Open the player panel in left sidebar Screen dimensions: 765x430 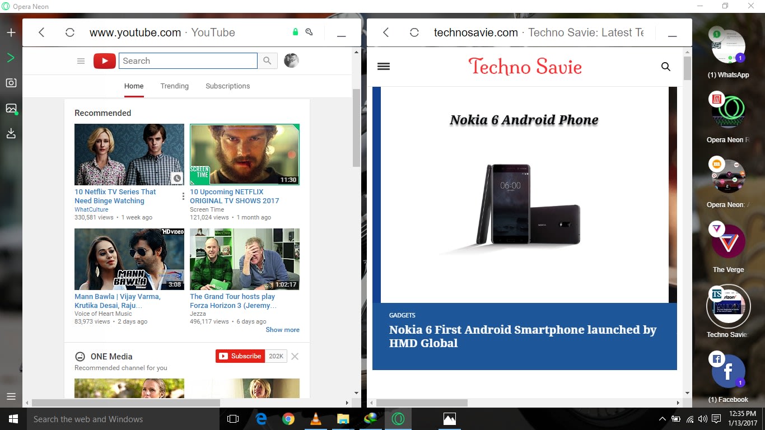pos(11,57)
